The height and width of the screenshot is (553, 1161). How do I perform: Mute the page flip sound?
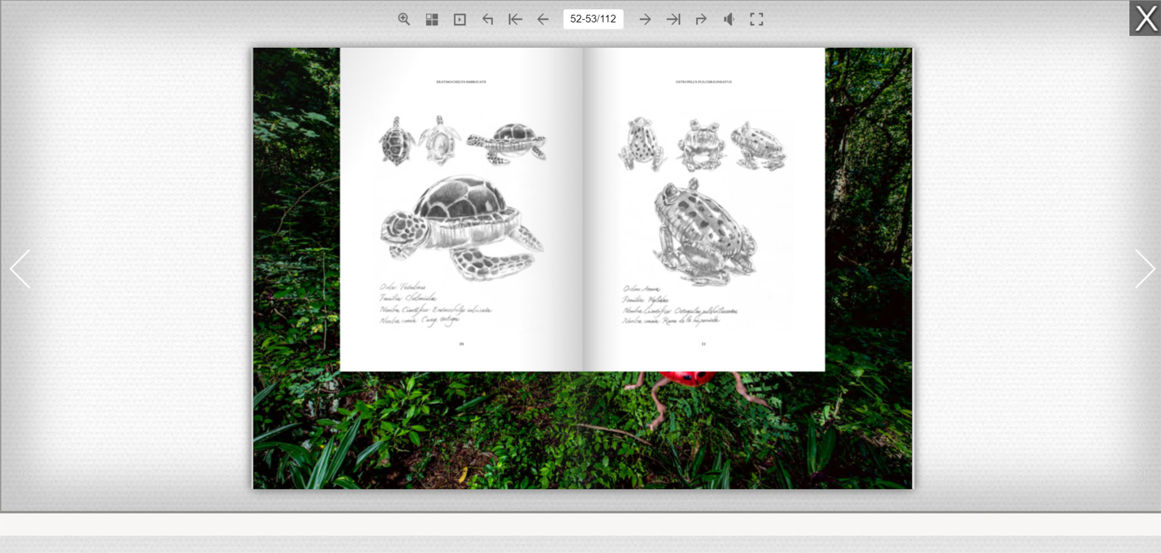729,19
